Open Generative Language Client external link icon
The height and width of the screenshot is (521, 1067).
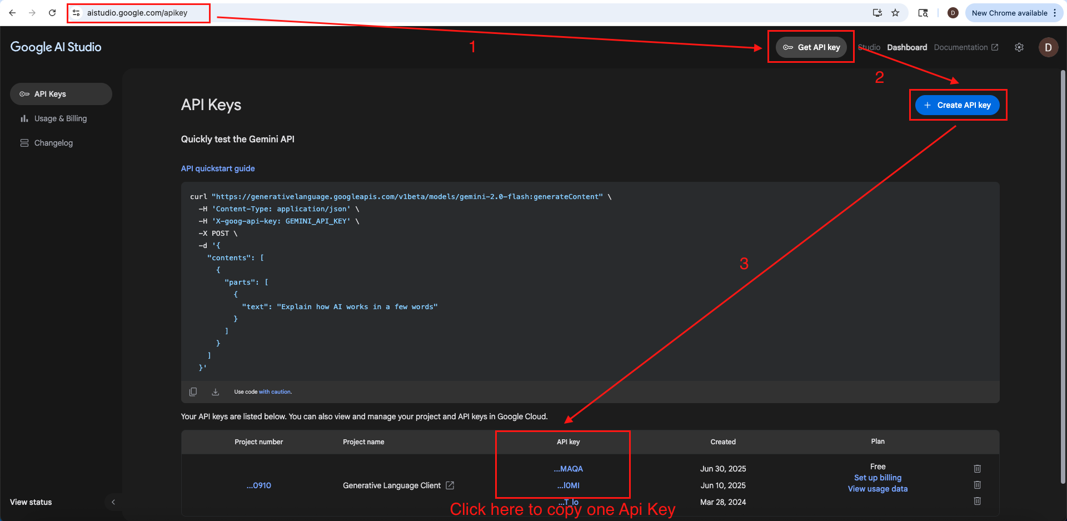click(x=450, y=485)
